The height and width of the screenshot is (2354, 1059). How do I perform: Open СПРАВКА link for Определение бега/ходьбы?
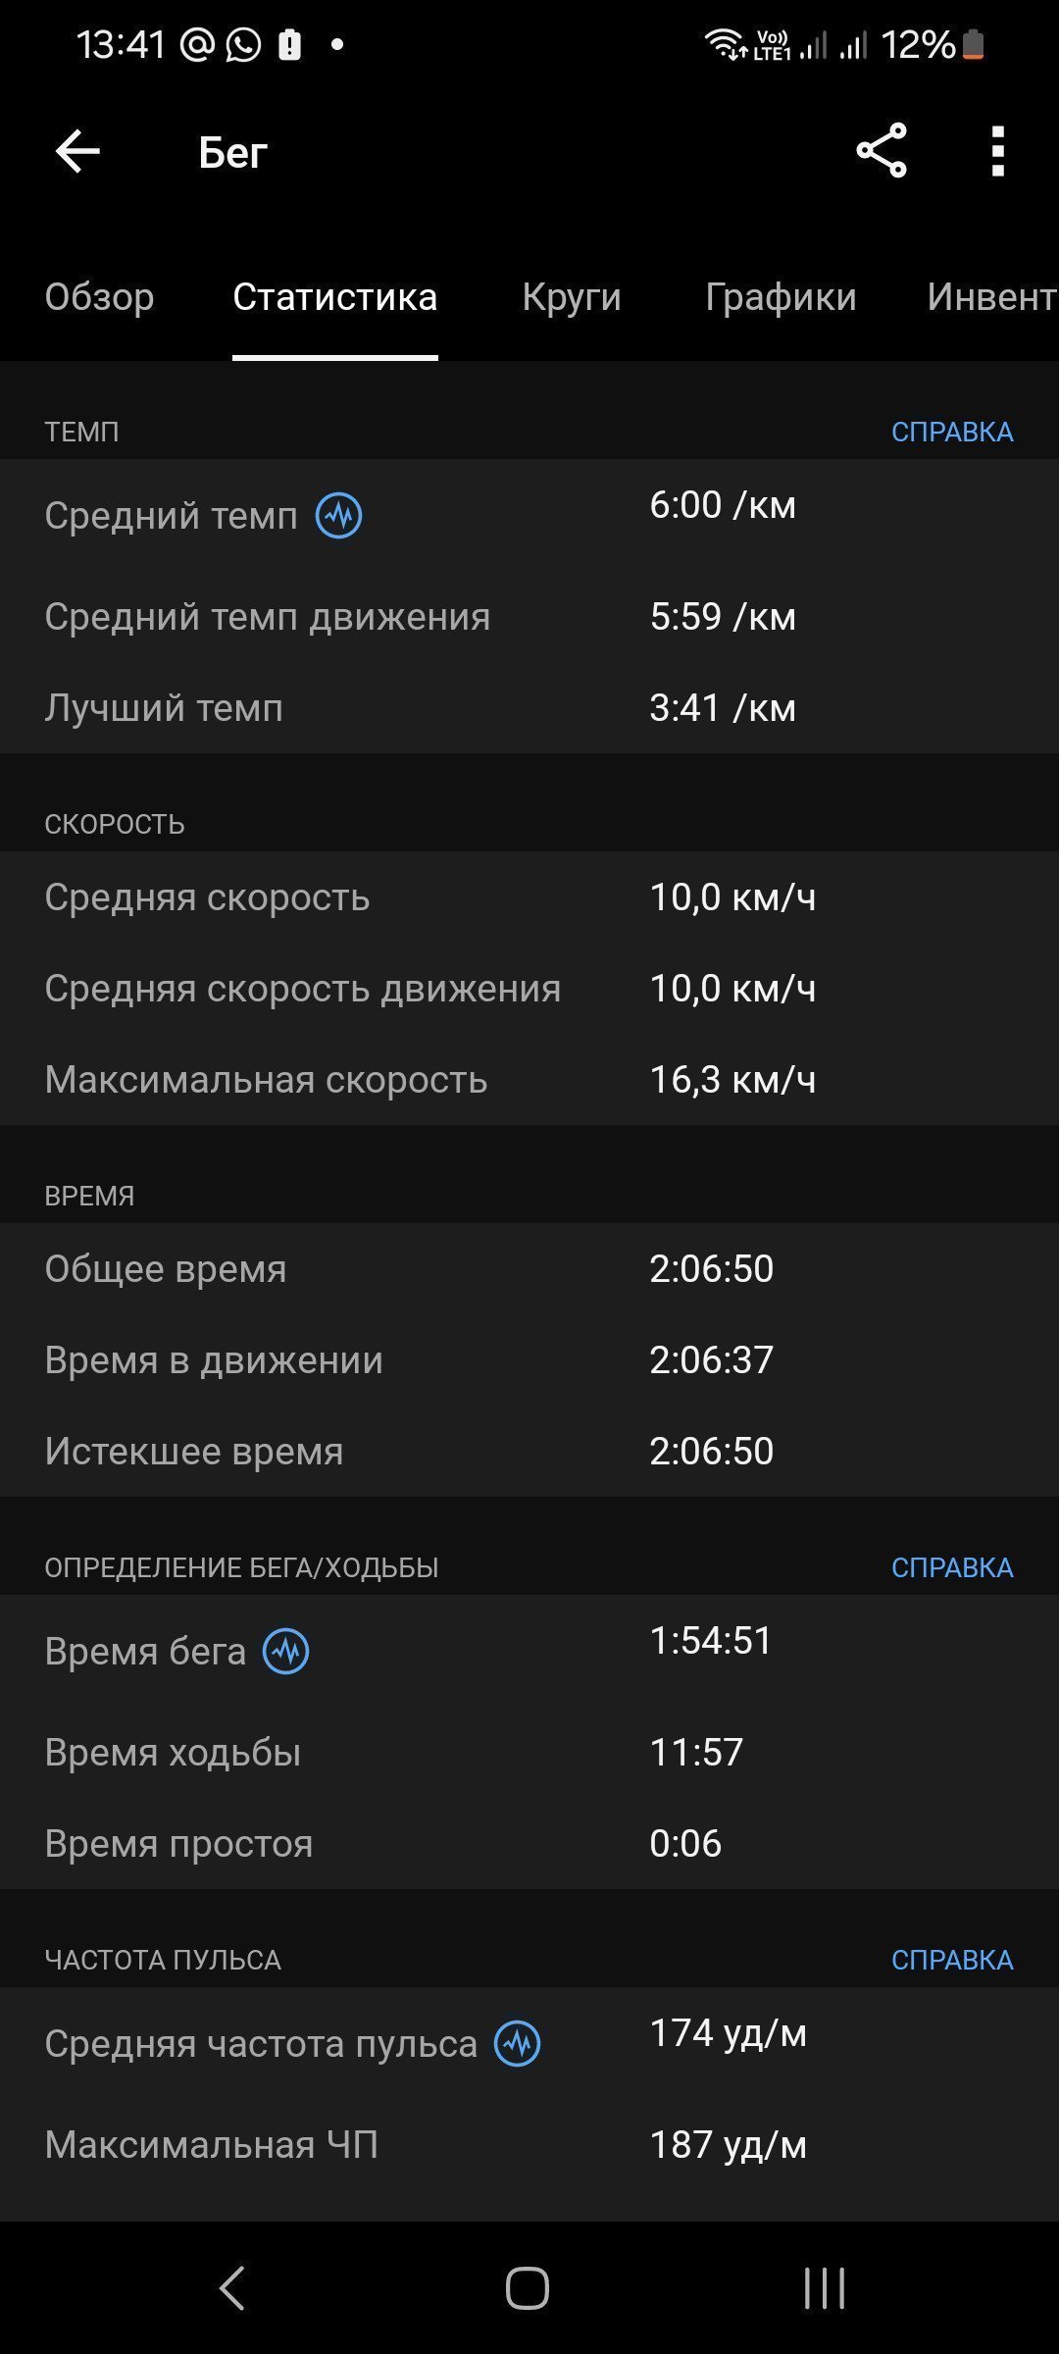tap(952, 1567)
